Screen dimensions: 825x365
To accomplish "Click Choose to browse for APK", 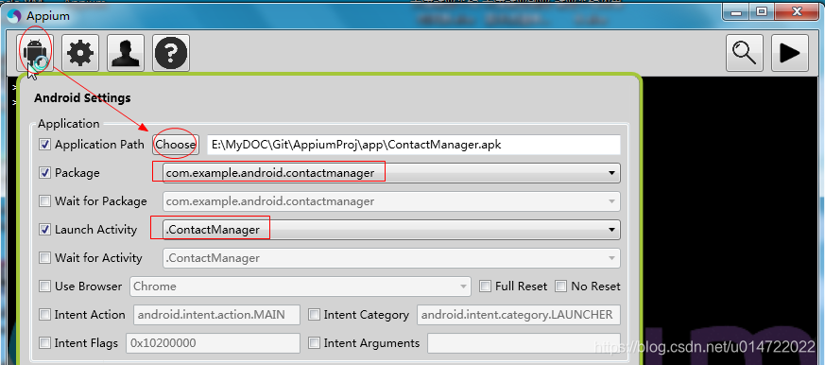I will click(x=176, y=145).
